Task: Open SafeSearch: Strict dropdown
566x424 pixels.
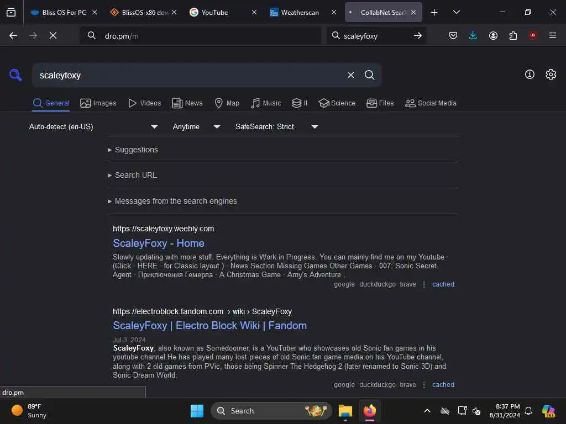Action: 277,126
